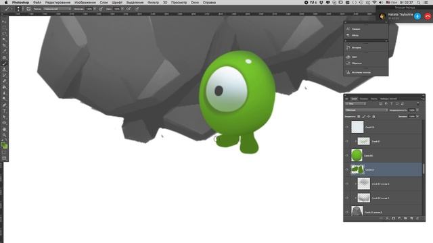Toggle Quick Mask mode icon
This screenshot has width=433, height=243.
(4, 153)
